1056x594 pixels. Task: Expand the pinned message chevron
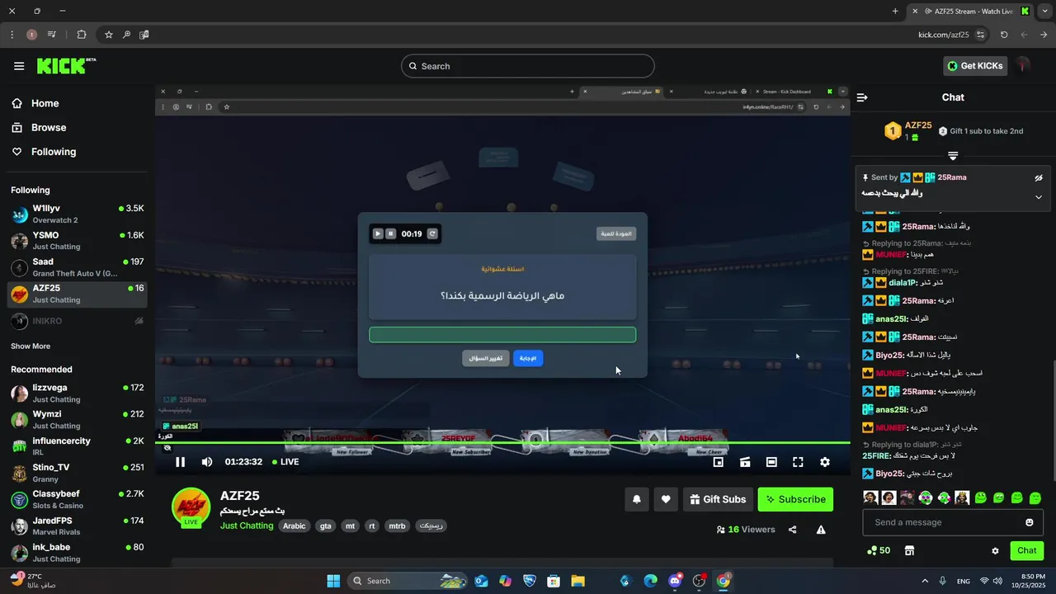(1039, 197)
